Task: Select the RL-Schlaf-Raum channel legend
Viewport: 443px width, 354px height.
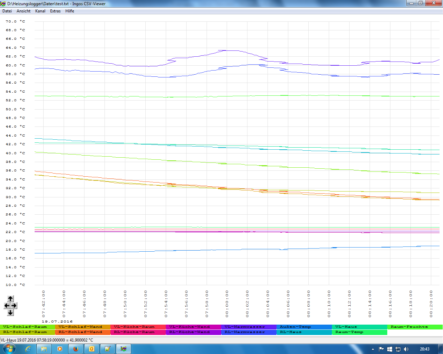Action: coord(28,332)
